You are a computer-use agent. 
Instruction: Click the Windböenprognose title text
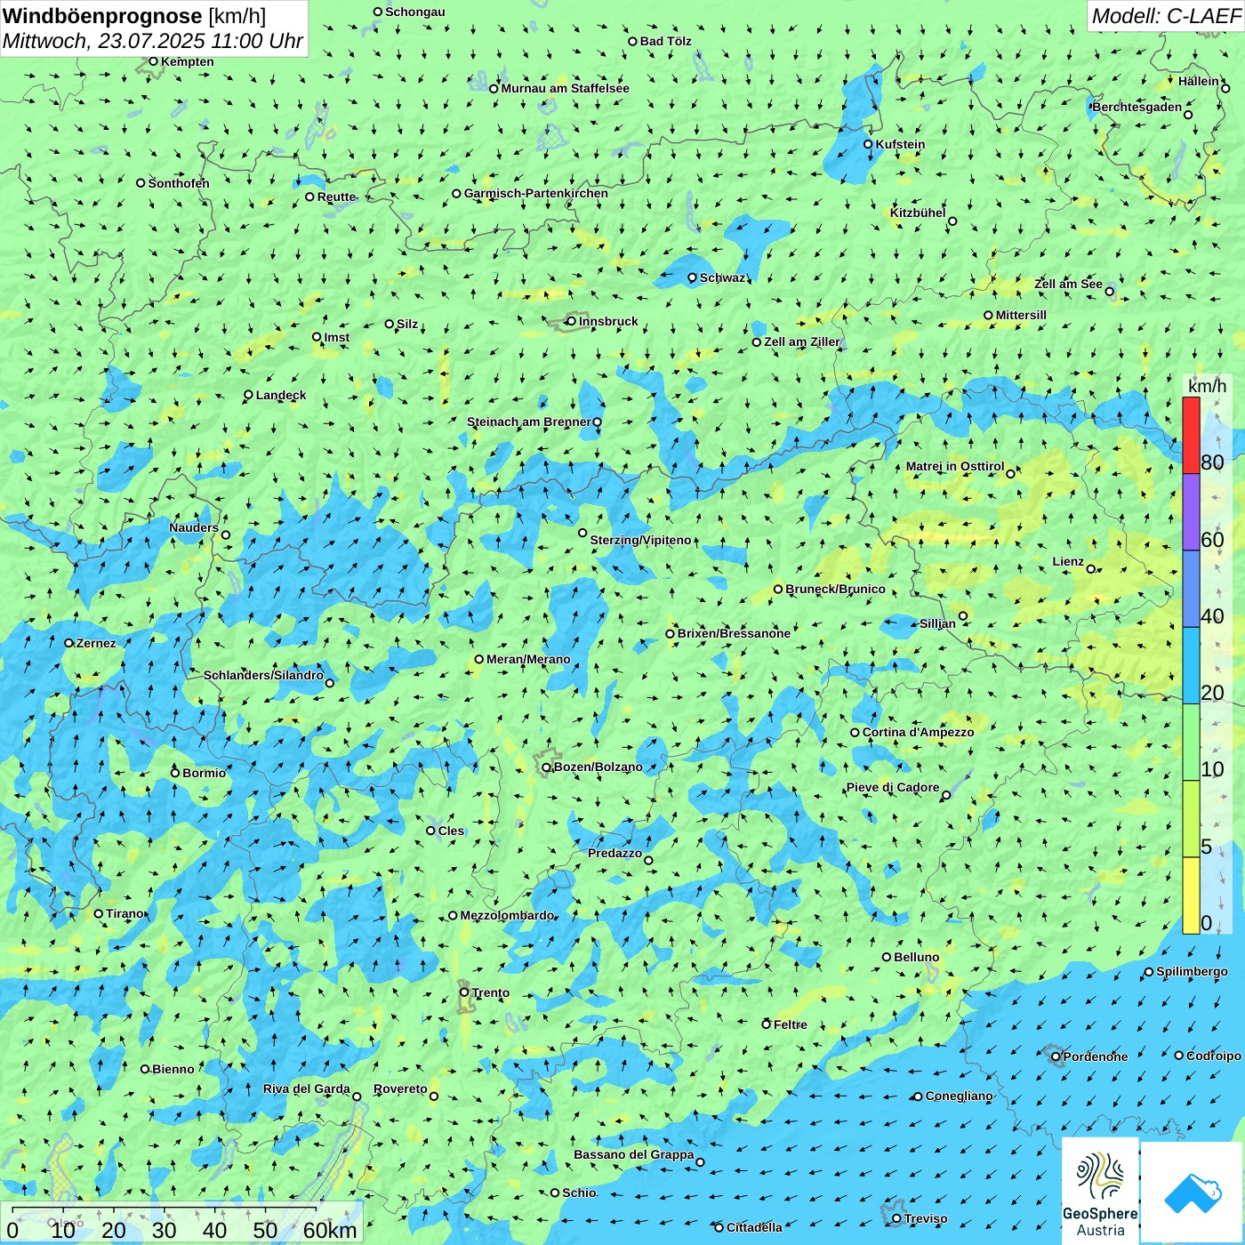click(102, 16)
